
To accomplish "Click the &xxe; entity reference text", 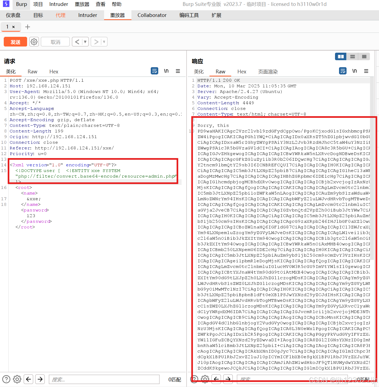I will click(x=34, y=199).
